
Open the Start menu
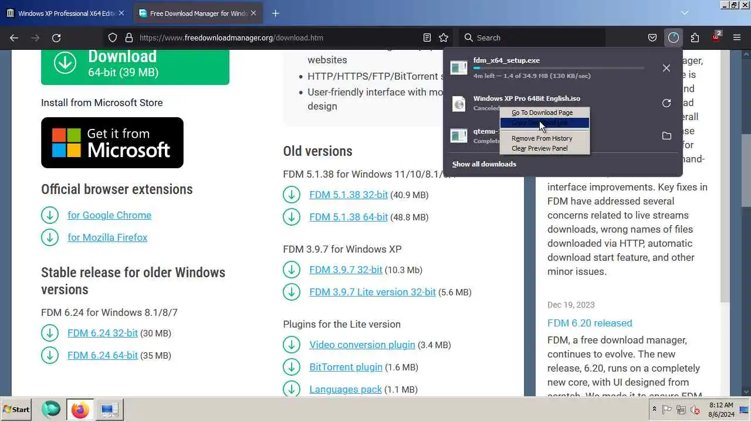(16, 410)
